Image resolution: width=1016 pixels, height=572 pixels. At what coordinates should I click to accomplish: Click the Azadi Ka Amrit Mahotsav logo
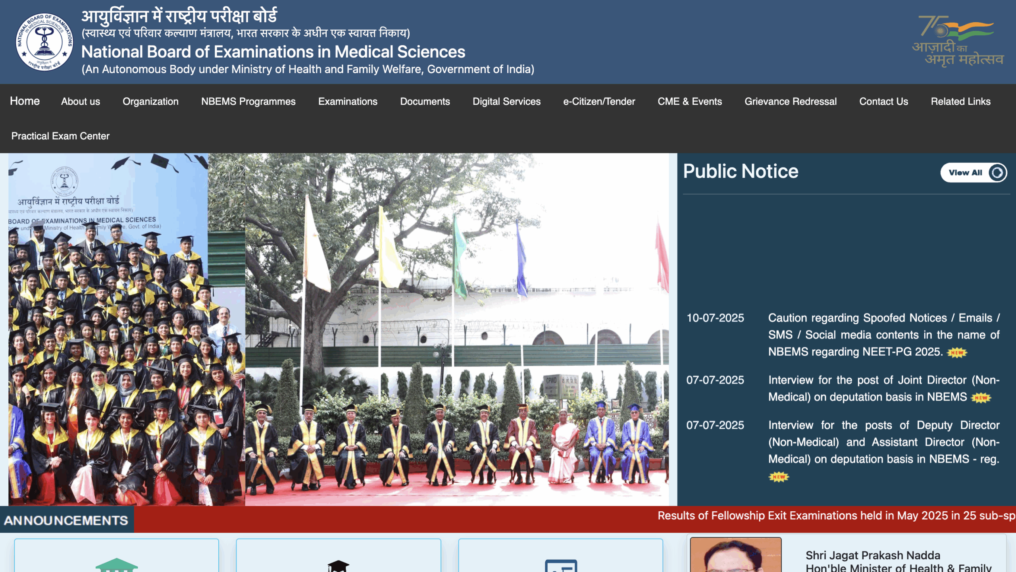pyautogui.click(x=958, y=41)
